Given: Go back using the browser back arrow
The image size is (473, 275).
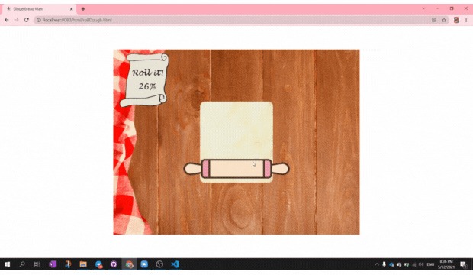Looking at the screenshot, I should pos(7,20).
